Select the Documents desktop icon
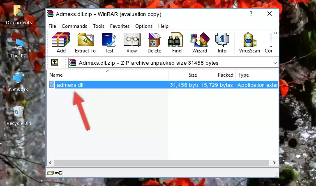 (18, 15)
